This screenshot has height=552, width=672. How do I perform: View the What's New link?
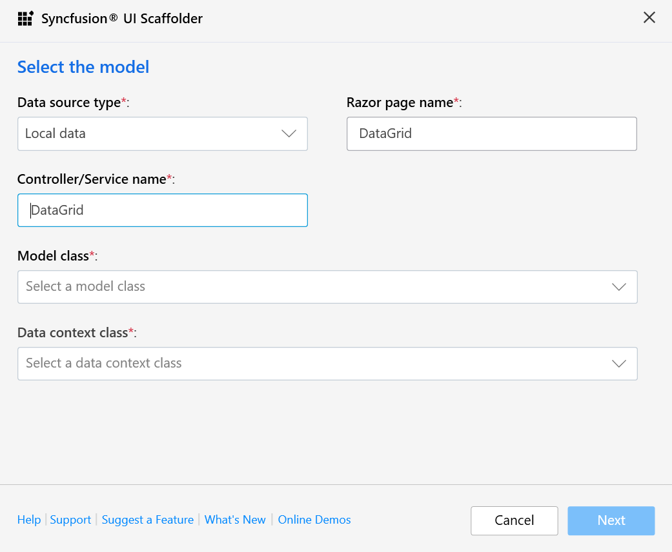(x=235, y=520)
